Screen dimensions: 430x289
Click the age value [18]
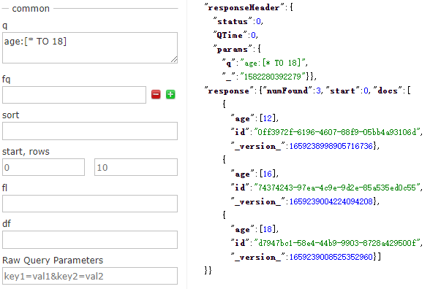pos(268,229)
